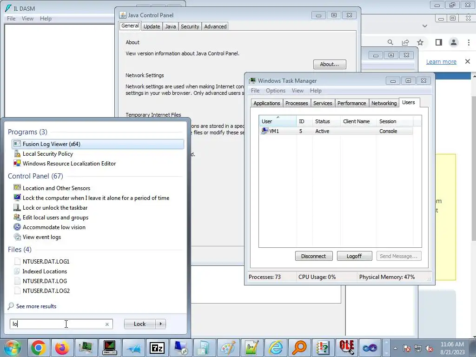Show hidden system tray icons
Viewport: 476px width, 357px height.
[395, 349]
